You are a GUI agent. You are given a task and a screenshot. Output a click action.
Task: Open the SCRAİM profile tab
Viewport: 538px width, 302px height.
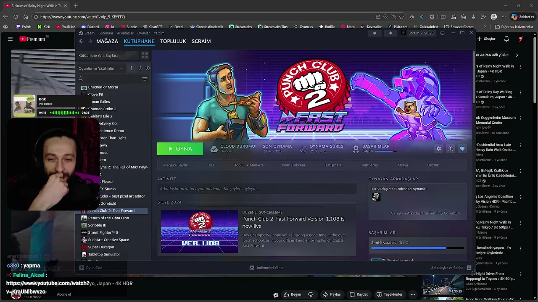(201, 42)
